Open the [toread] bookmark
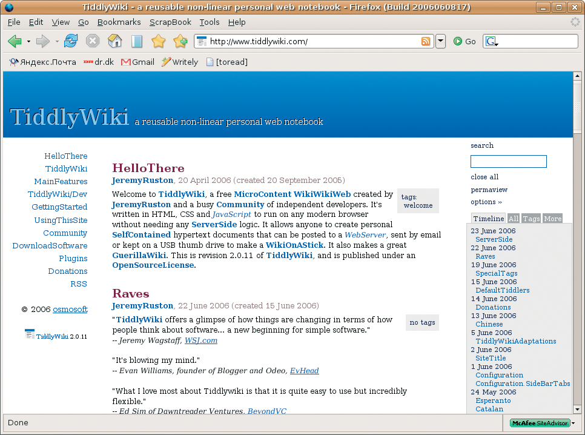The width and height of the screenshot is (585, 435). 226,62
